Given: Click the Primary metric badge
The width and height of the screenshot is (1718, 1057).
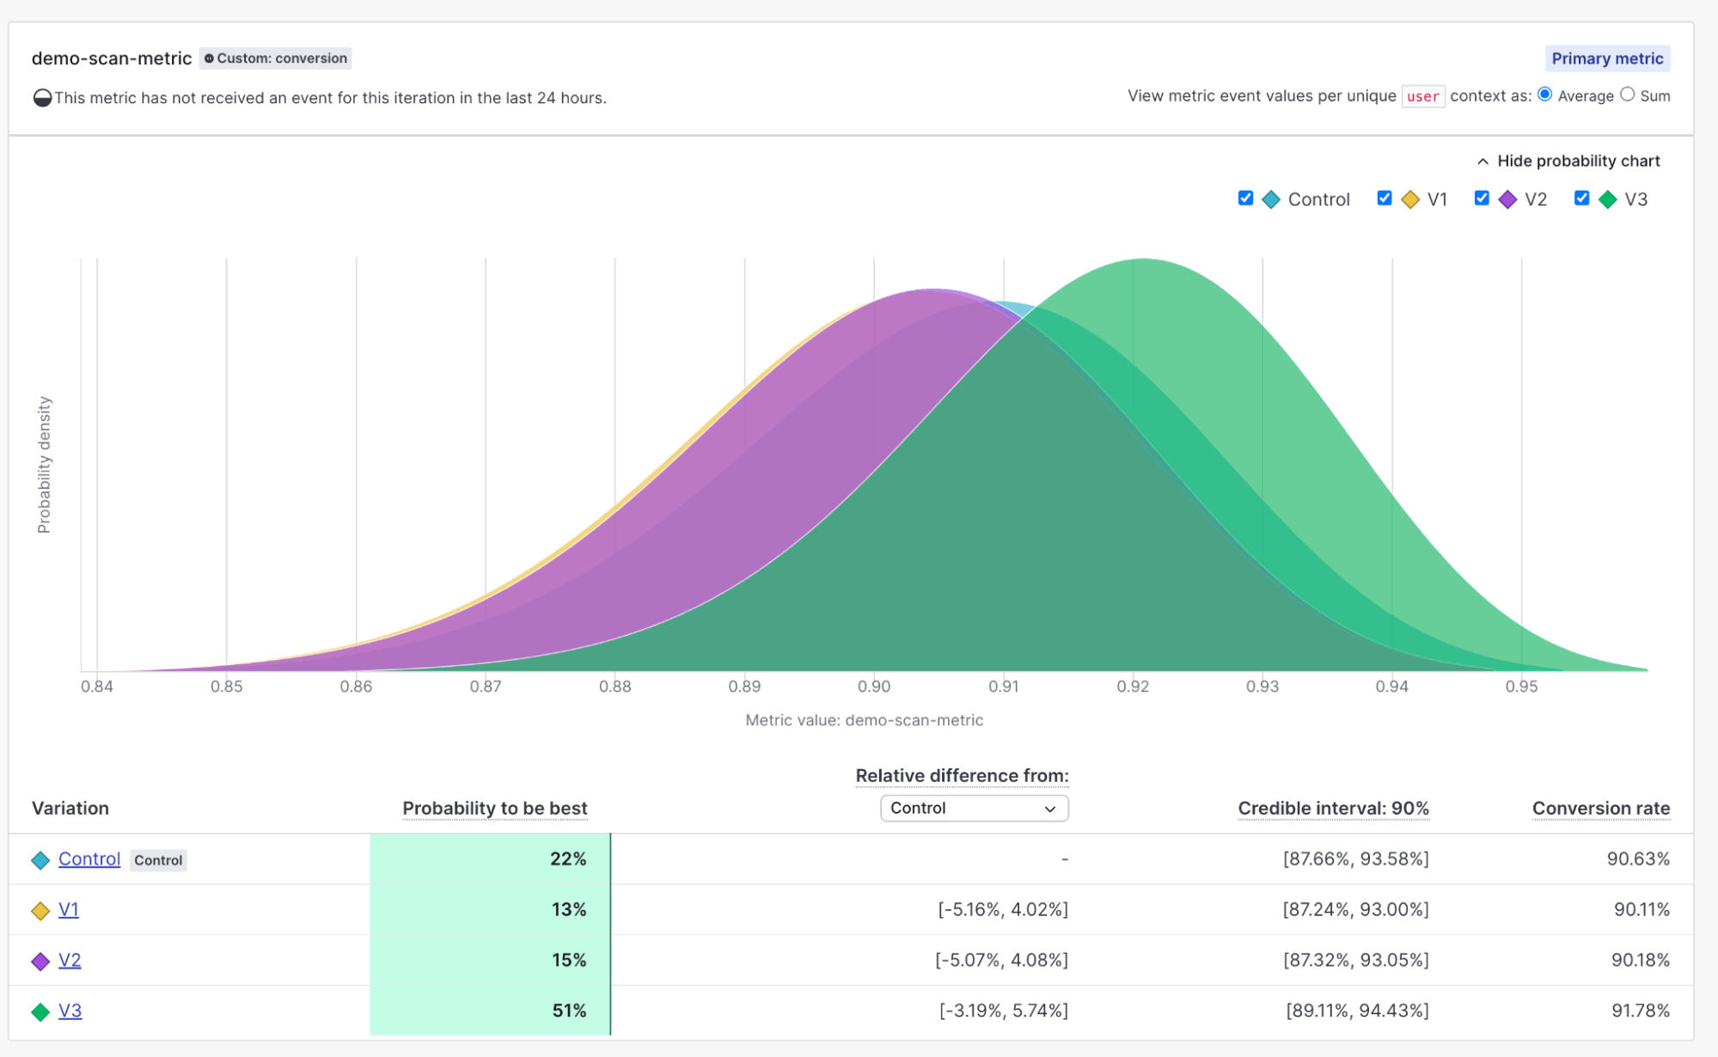Looking at the screenshot, I should [x=1607, y=58].
